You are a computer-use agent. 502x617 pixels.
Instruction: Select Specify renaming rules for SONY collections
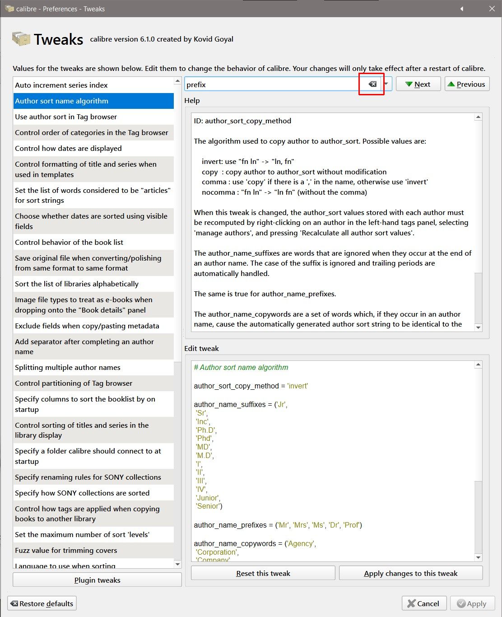pyautogui.click(x=93, y=477)
